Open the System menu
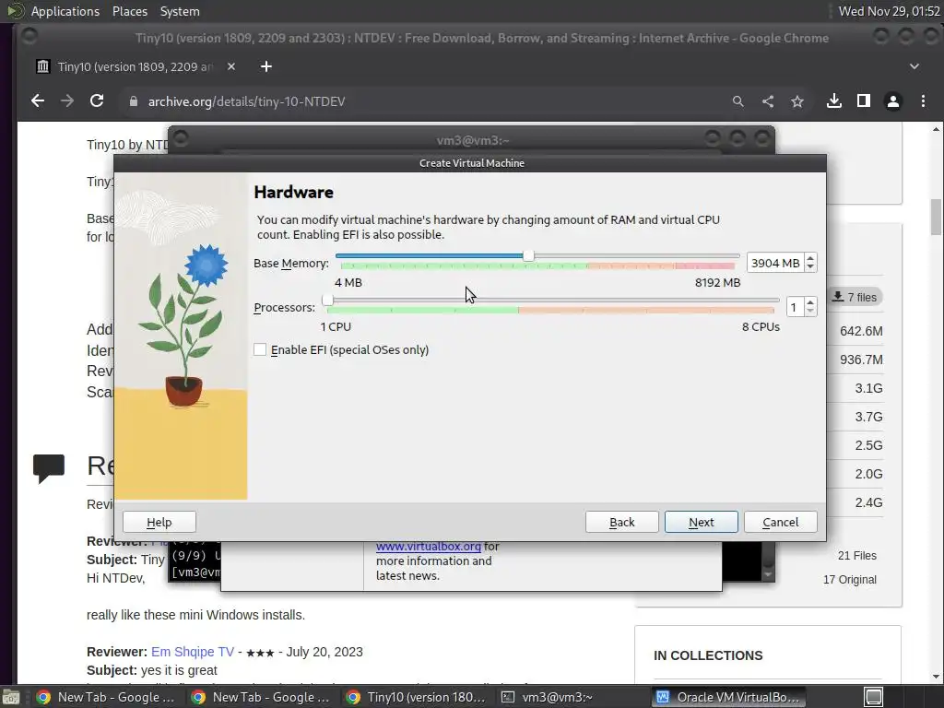The height and width of the screenshot is (708, 944). (180, 11)
